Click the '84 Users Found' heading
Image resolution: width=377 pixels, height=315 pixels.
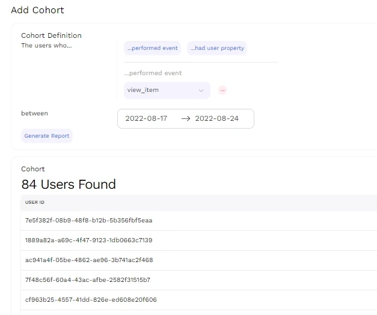(69, 185)
